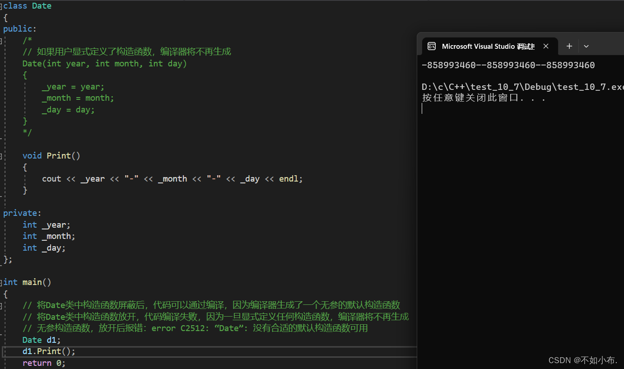The height and width of the screenshot is (369, 624).
Task: Click the path D:\c\C++\test_10_7\Debug in console
Action: point(522,87)
